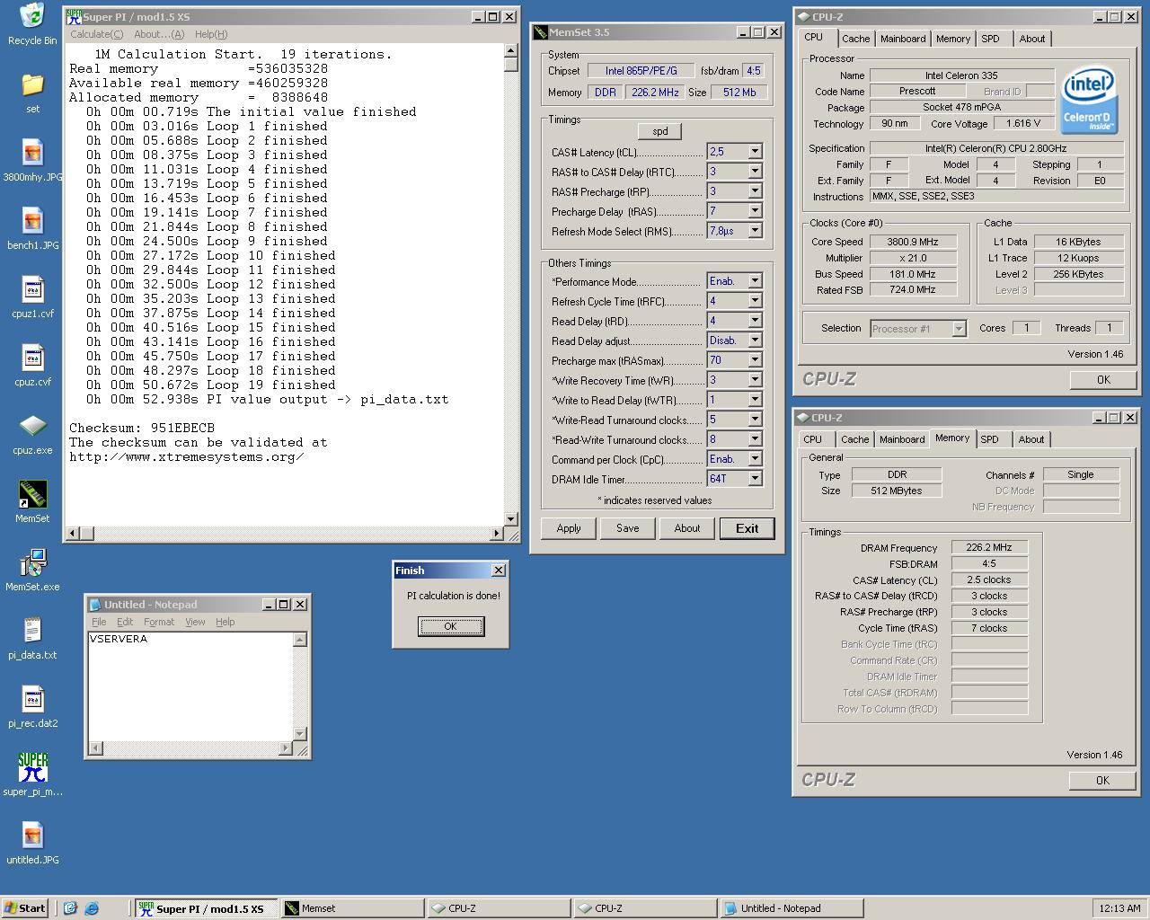Click OK in upper CPU-Z window
Viewport: 1150px width, 920px height.
pyautogui.click(x=1103, y=379)
